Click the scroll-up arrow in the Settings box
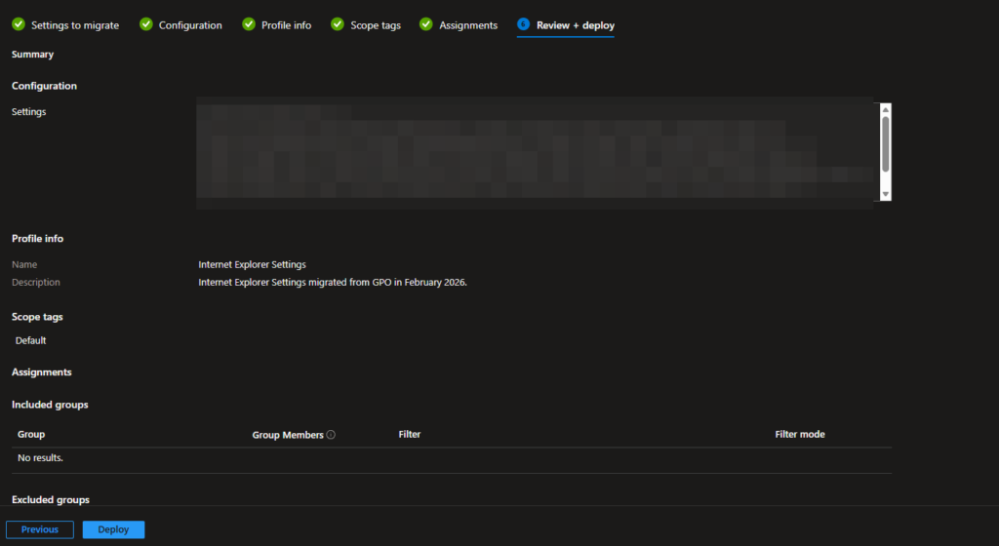Screen dimensions: 999x546 point(886,110)
